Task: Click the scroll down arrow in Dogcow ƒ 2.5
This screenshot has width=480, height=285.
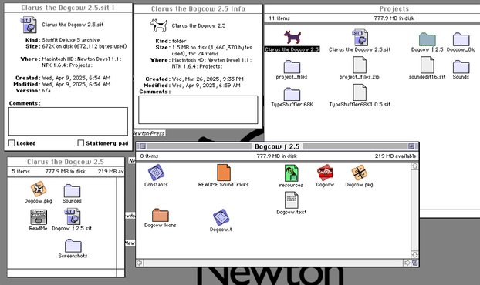Action: point(415,254)
